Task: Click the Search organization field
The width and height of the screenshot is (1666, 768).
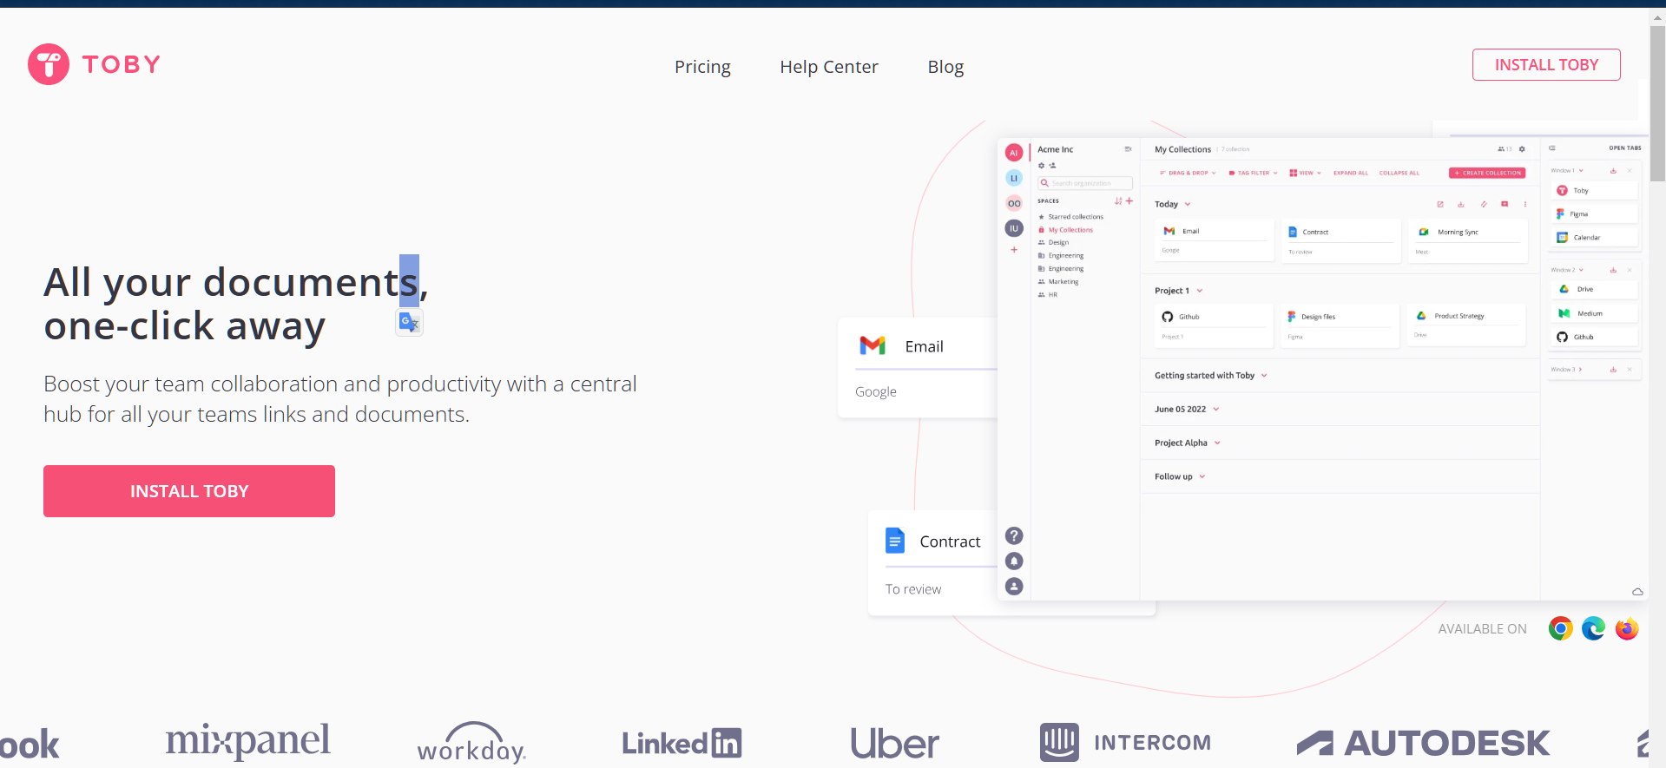Action: [1085, 183]
